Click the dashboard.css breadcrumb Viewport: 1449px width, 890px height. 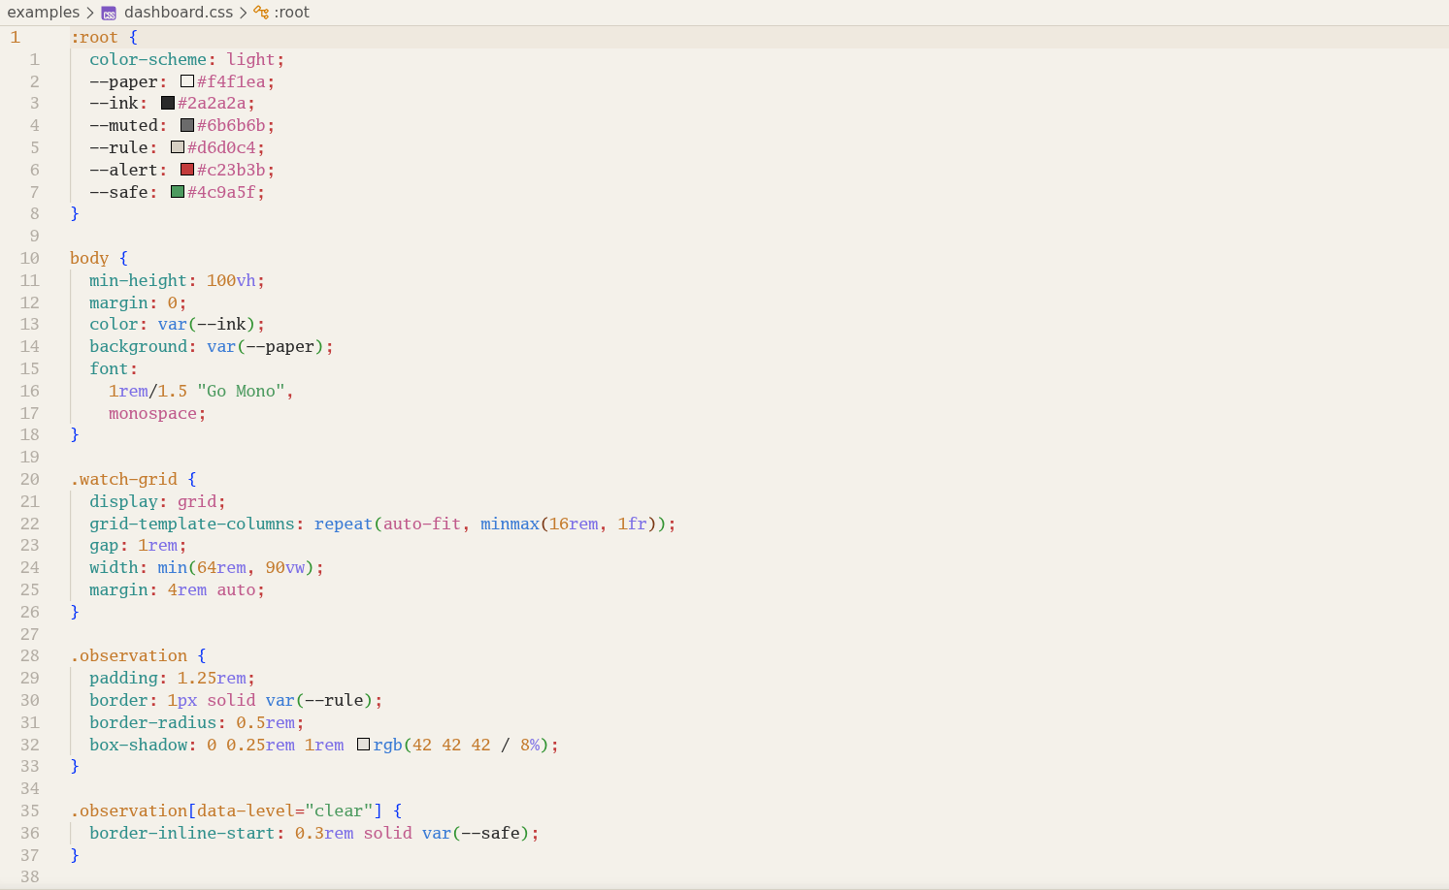[x=179, y=13]
